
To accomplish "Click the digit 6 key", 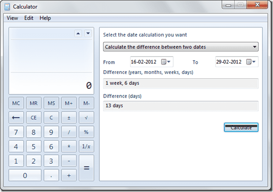I will point(51,146).
